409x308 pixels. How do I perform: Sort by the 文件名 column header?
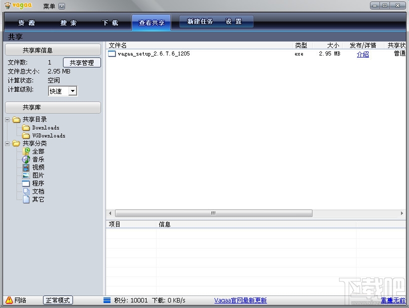[x=199, y=45]
